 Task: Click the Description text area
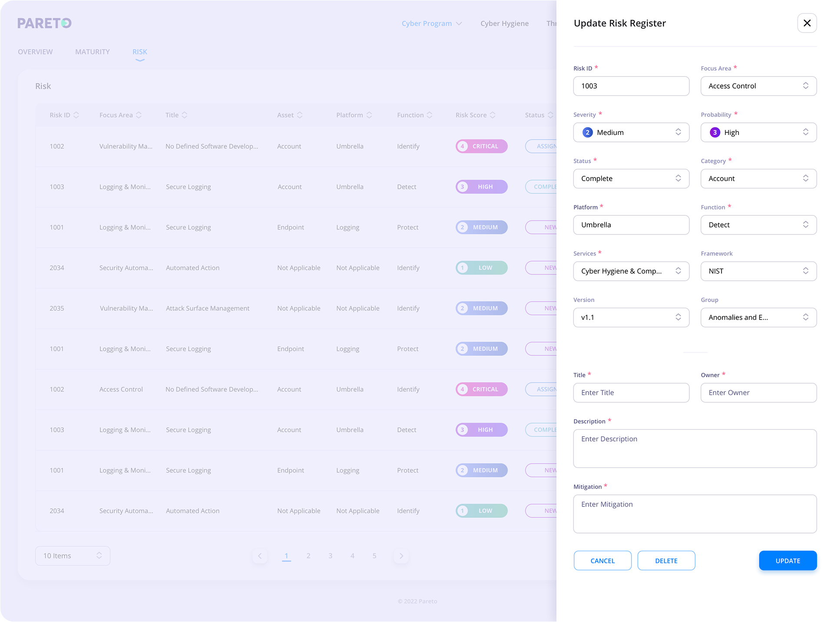tap(695, 448)
